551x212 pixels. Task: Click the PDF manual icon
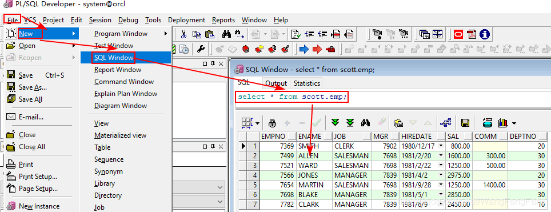472,34
